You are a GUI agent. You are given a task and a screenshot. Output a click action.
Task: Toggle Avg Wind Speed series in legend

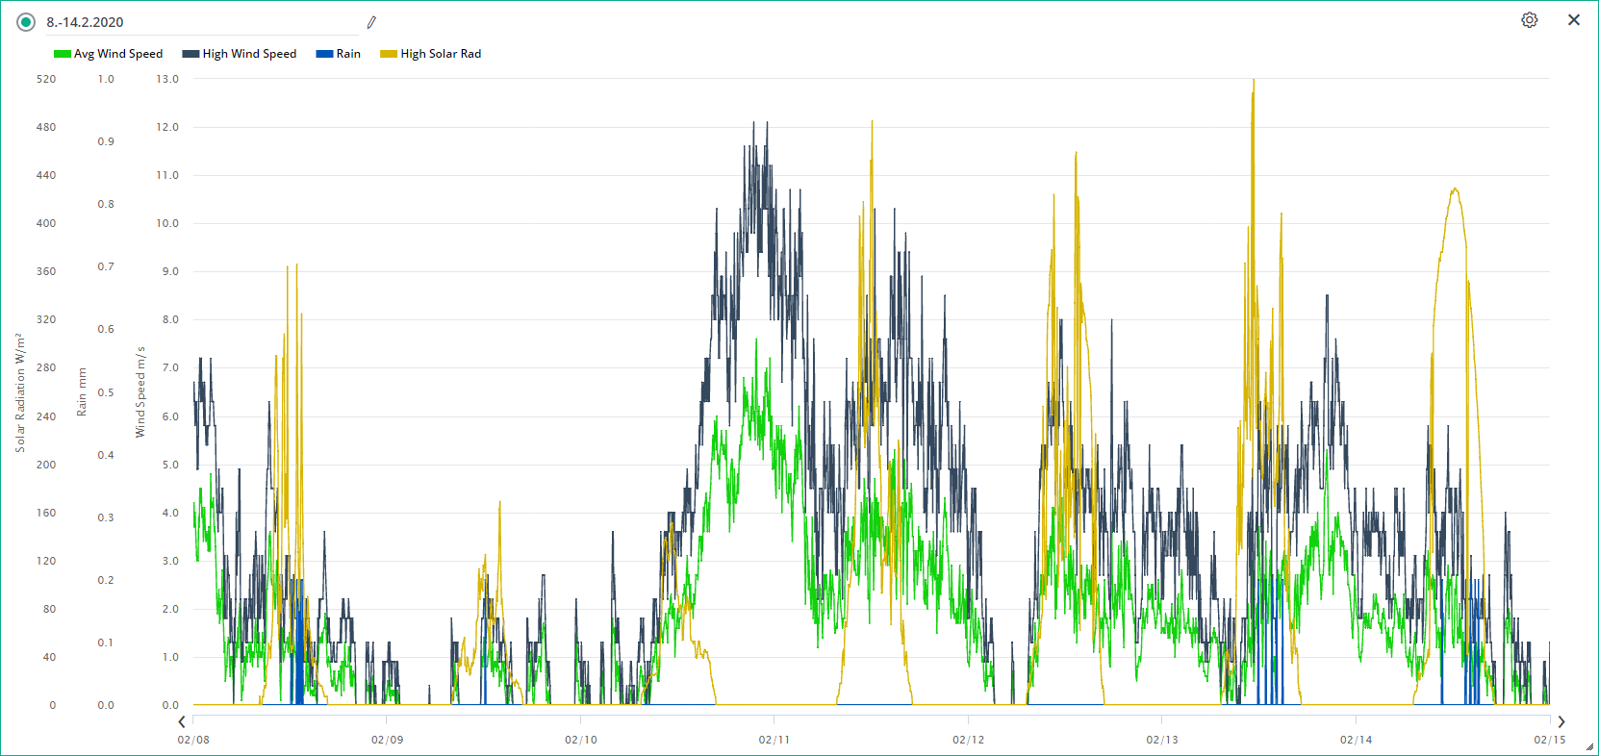point(117,54)
